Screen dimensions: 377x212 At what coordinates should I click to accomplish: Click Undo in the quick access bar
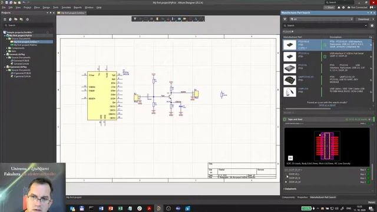point(24,2)
